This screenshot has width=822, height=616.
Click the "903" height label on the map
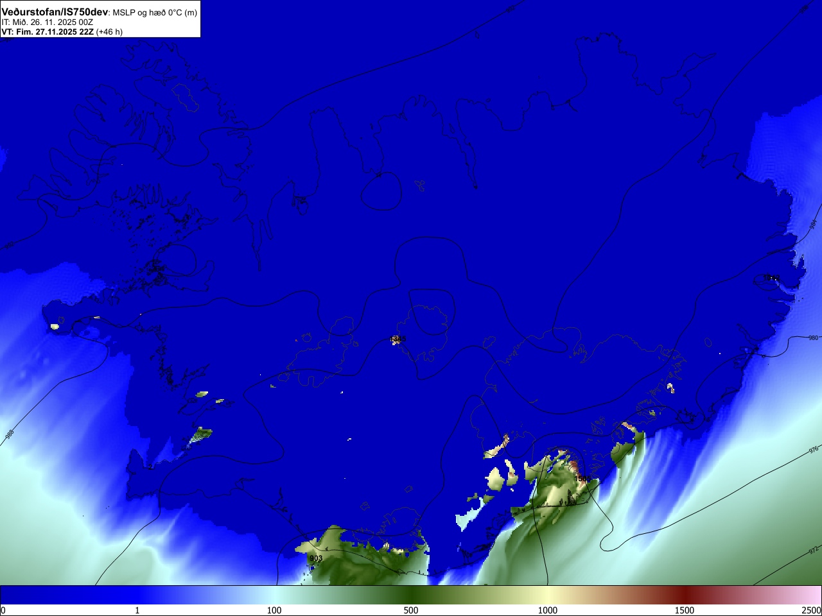pyautogui.click(x=316, y=558)
